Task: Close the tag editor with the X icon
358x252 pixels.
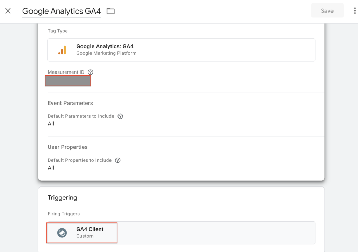Action: click(8, 11)
